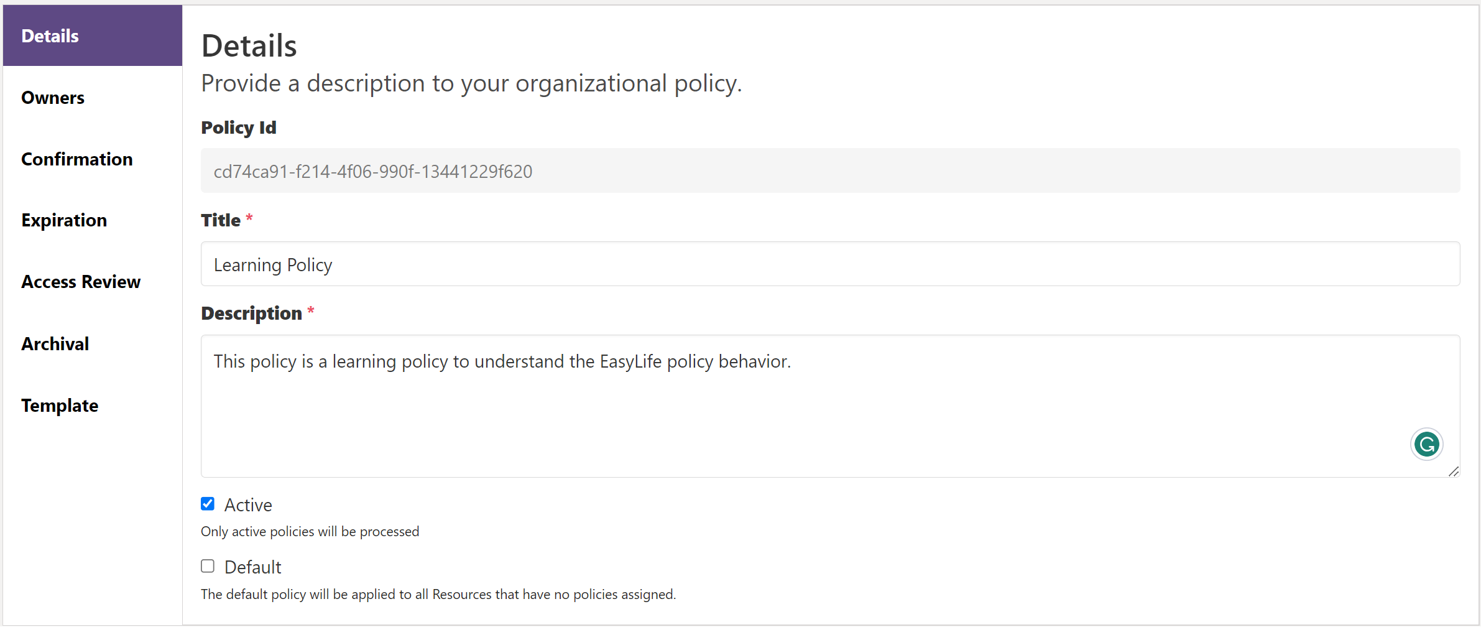Click the EasyLife policy description sentence
The height and width of the screenshot is (627, 1481).
(x=502, y=361)
